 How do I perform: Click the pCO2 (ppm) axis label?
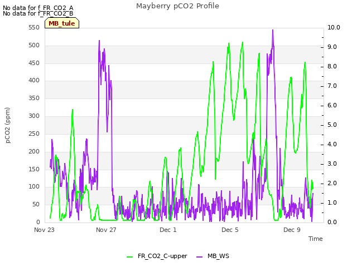pos(7,125)
